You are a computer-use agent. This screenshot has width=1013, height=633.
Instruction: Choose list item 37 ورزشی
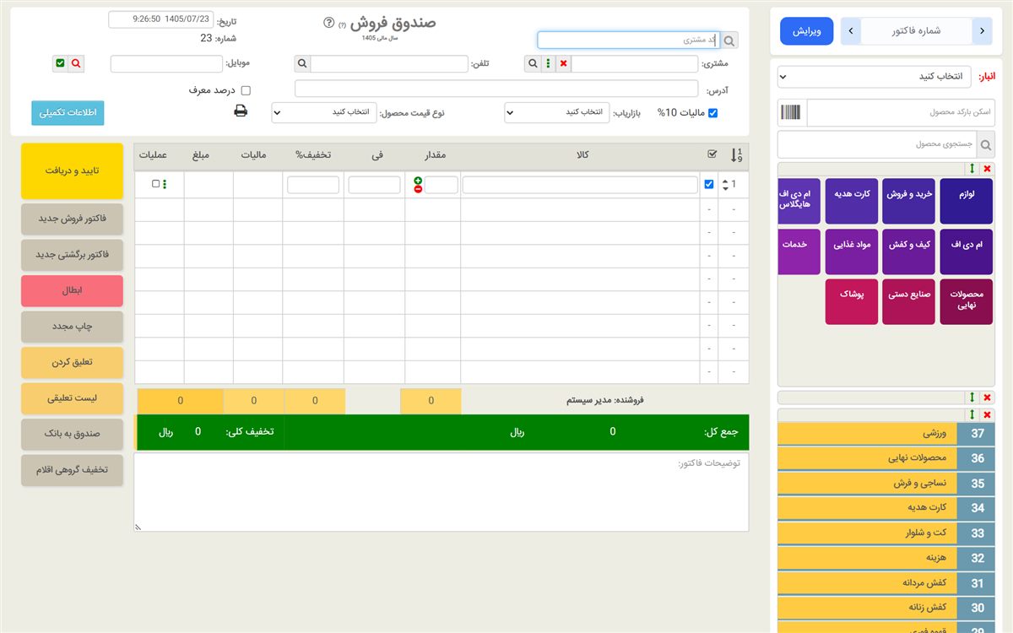(x=886, y=434)
